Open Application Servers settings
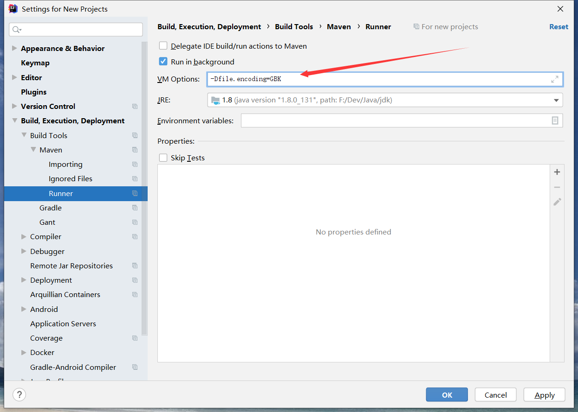578x412 pixels. point(63,323)
